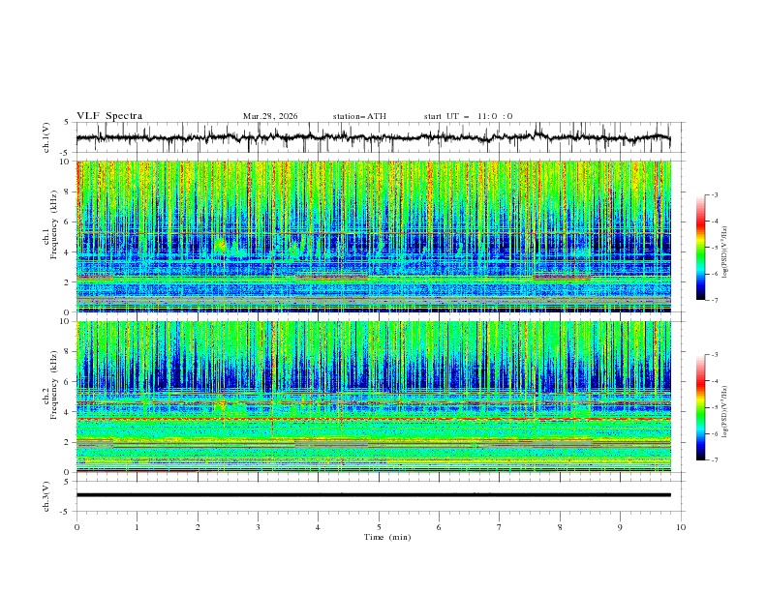Click the ch.1 voltage waveform trace

pos(373,137)
